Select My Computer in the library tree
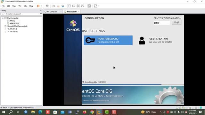The height and width of the screenshot is (115, 205). [x=13, y=18]
